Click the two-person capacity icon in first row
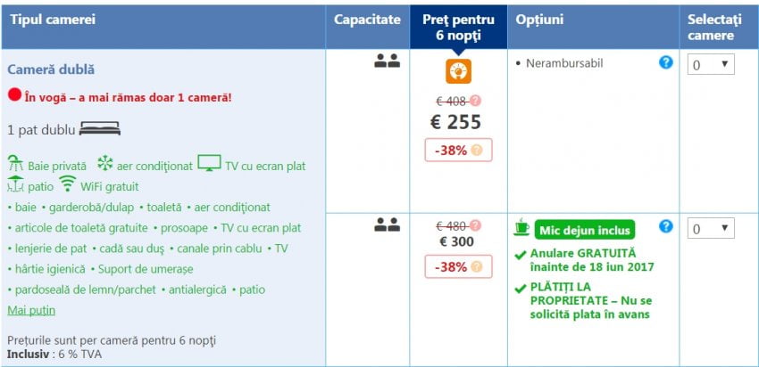 (387, 61)
